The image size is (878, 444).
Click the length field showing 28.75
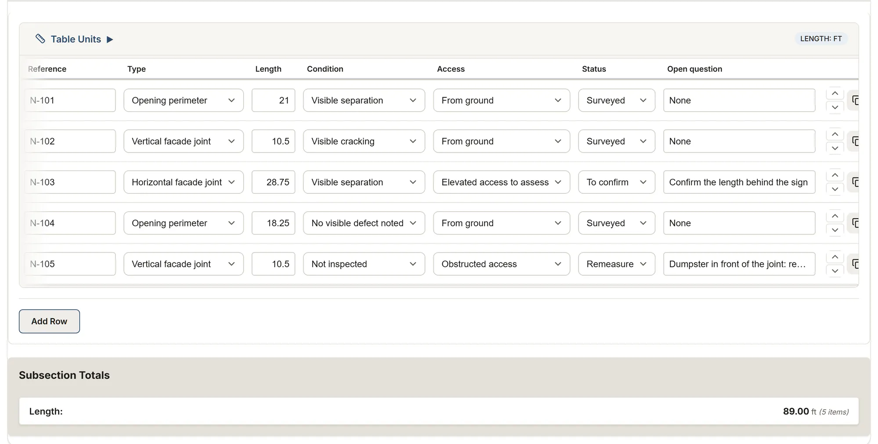273,182
